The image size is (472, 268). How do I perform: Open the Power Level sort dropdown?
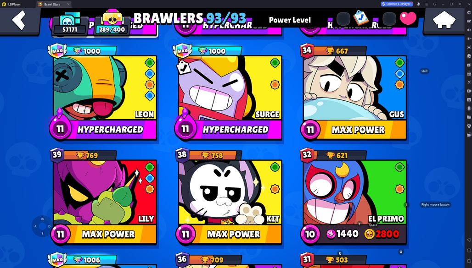pos(290,20)
